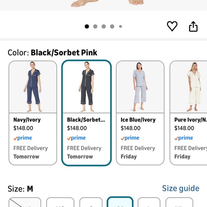This screenshot has height=207, width=207.
Task: Select the small fifth image indicator dot
Action: (x=120, y=26)
